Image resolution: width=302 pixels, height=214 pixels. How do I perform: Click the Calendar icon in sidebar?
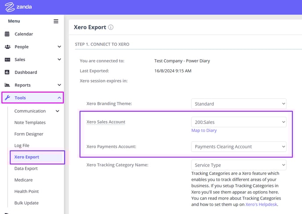7,34
